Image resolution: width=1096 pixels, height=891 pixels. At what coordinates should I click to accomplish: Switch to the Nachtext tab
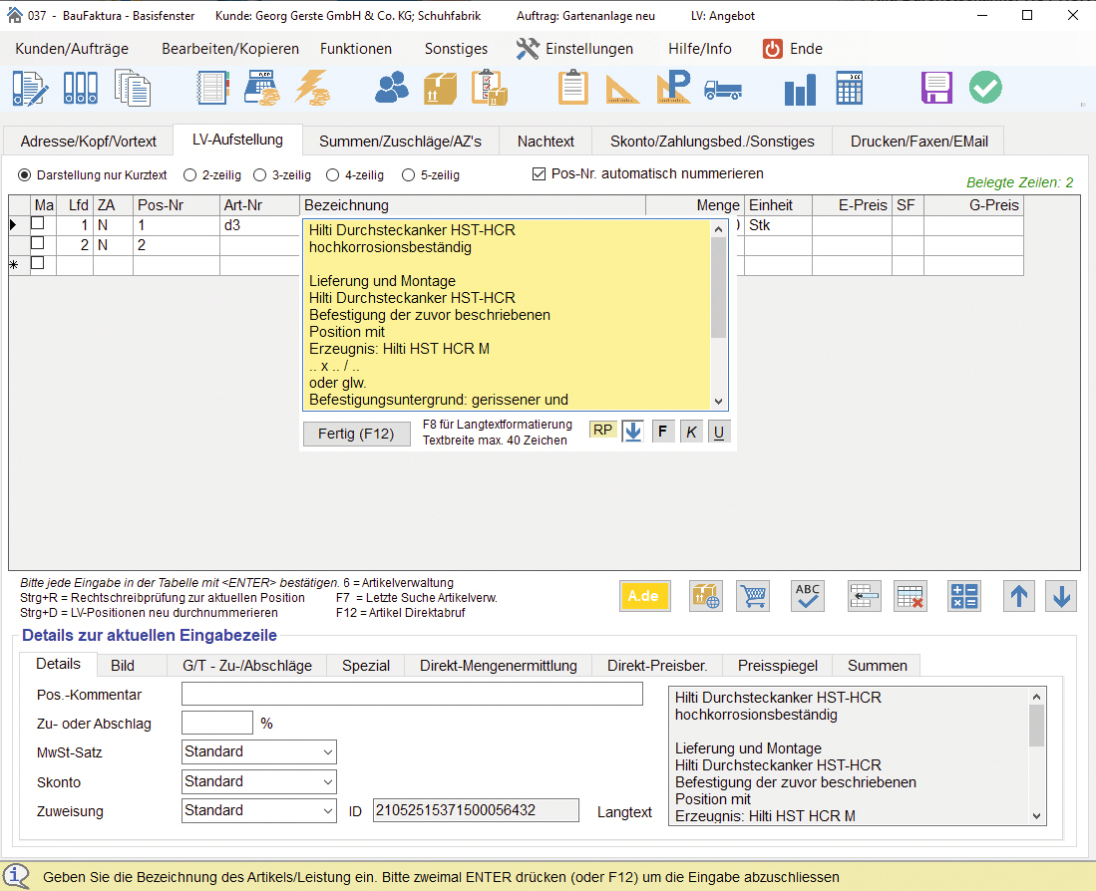point(546,142)
